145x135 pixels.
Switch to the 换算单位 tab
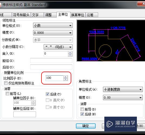78,15
